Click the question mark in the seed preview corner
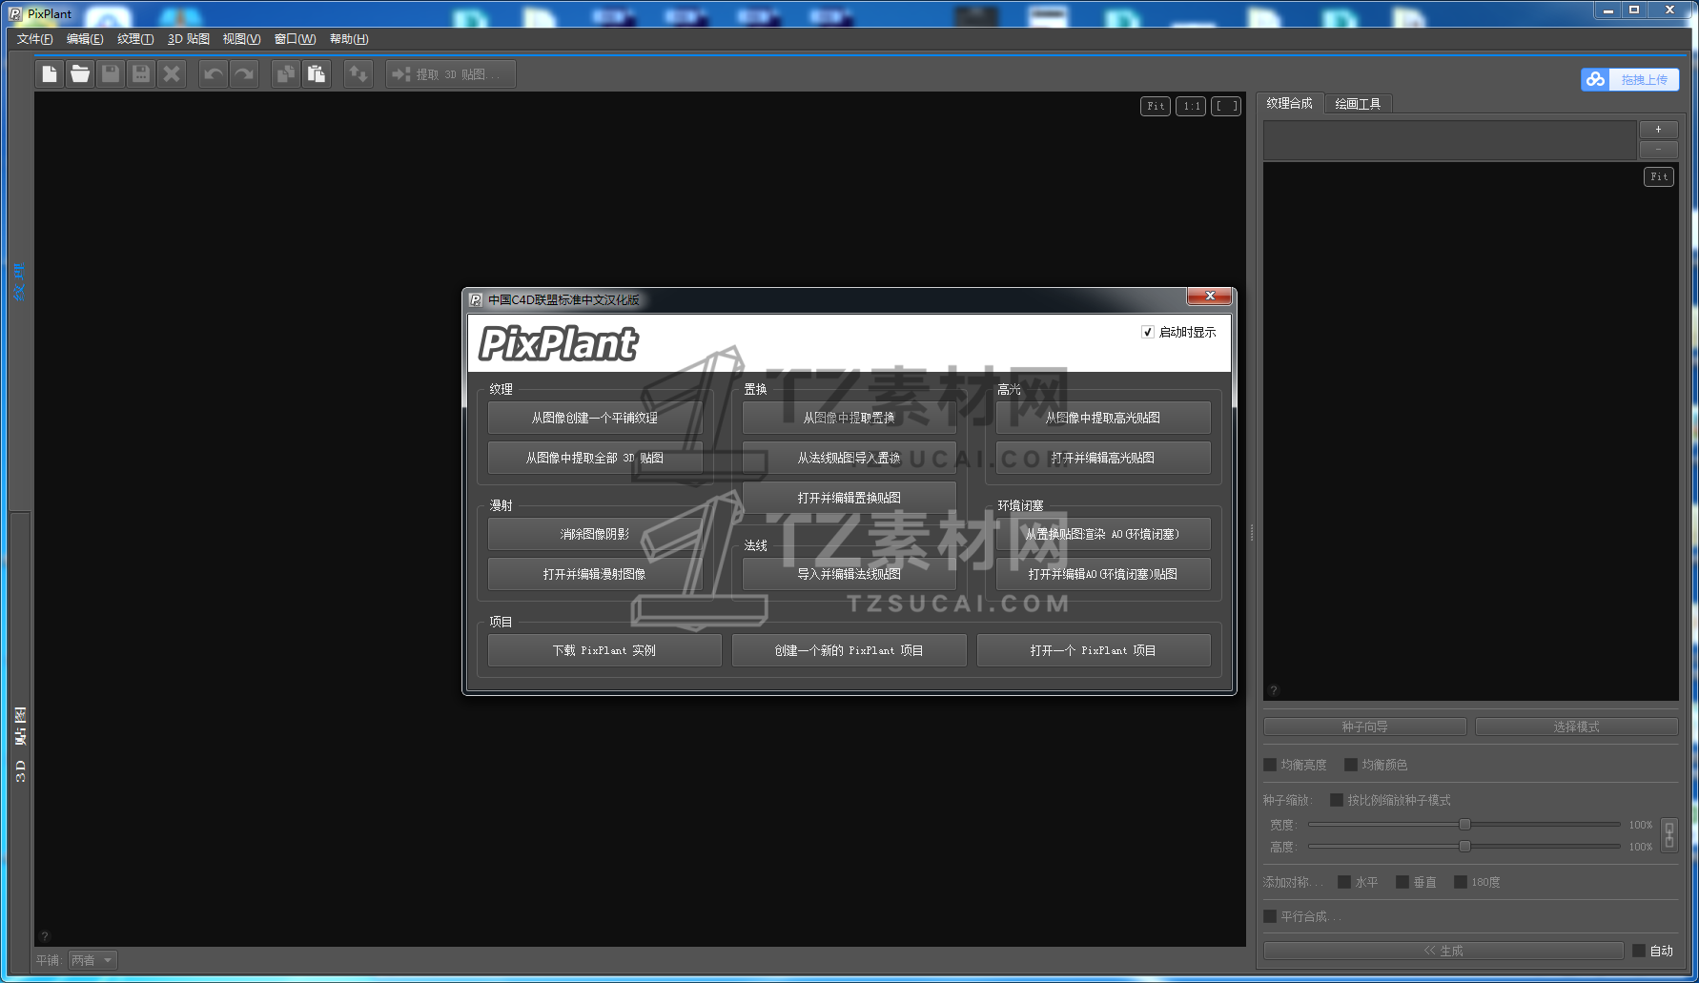Viewport: 1699px width, 983px height. (1274, 690)
